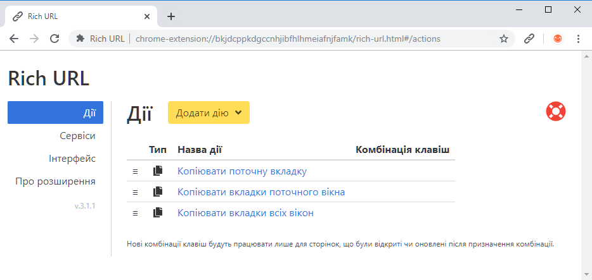Viewport: 592px width, 280px height.
Task: Click the scrollbar up arrow
Action: [x=586, y=56]
